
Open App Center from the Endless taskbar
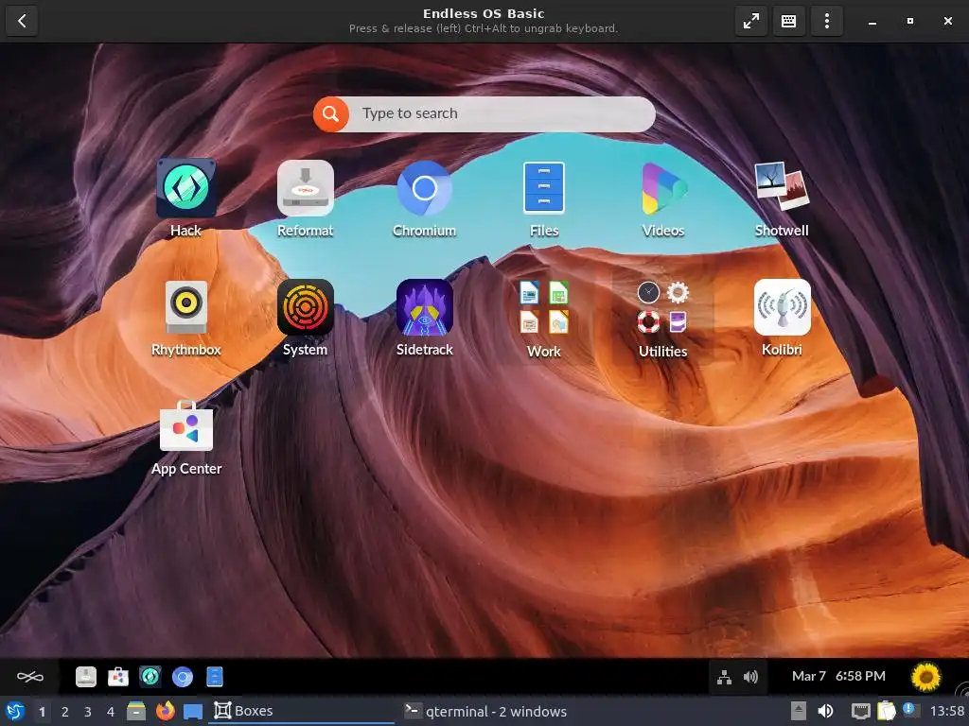pyautogui.click(x=118, y=677)
